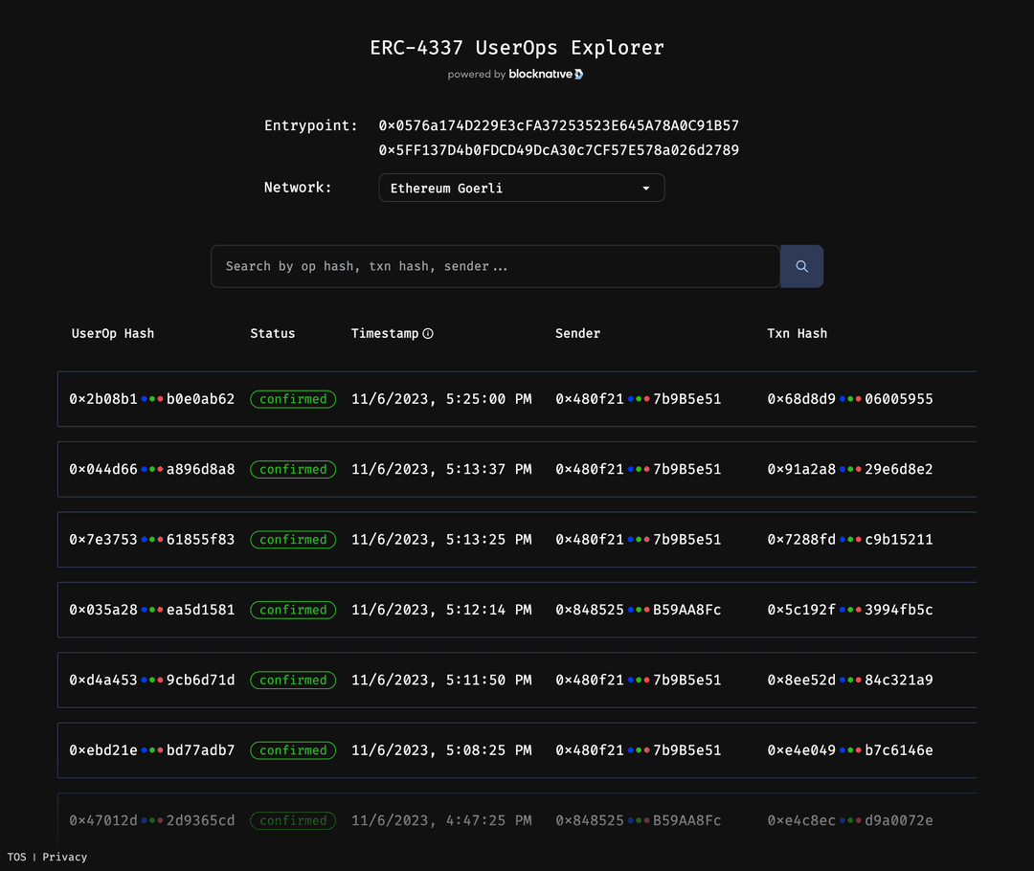Click the Timestamp info icon
The image size is (1034, 871).
[428, 334]
